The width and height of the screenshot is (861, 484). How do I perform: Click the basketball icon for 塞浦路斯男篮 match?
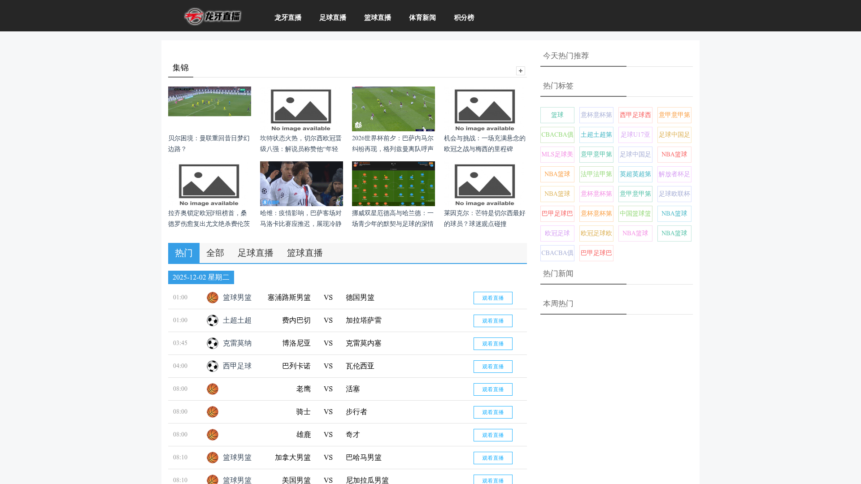(x=213, y=298)
